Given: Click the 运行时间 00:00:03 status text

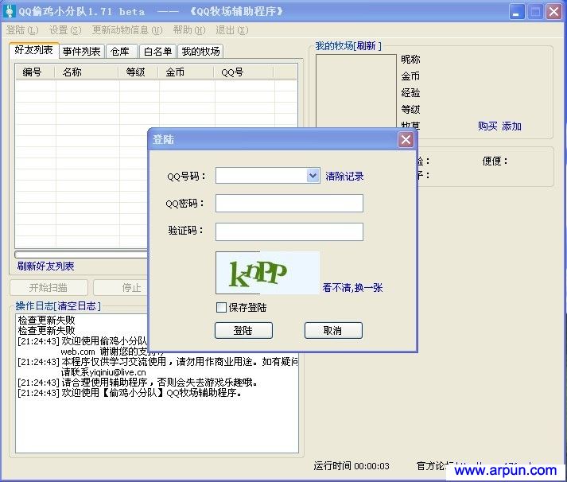Looking at the screenshot, I should point(351,466).
